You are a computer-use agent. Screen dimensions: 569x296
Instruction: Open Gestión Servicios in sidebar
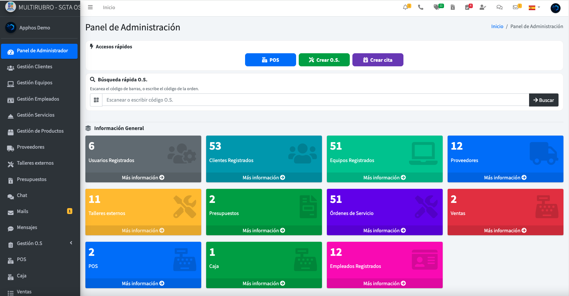(x=40, y=115)
